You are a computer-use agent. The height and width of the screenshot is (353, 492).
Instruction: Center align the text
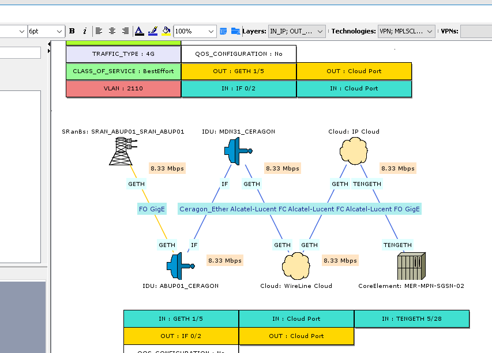click(x=112, y=31)
